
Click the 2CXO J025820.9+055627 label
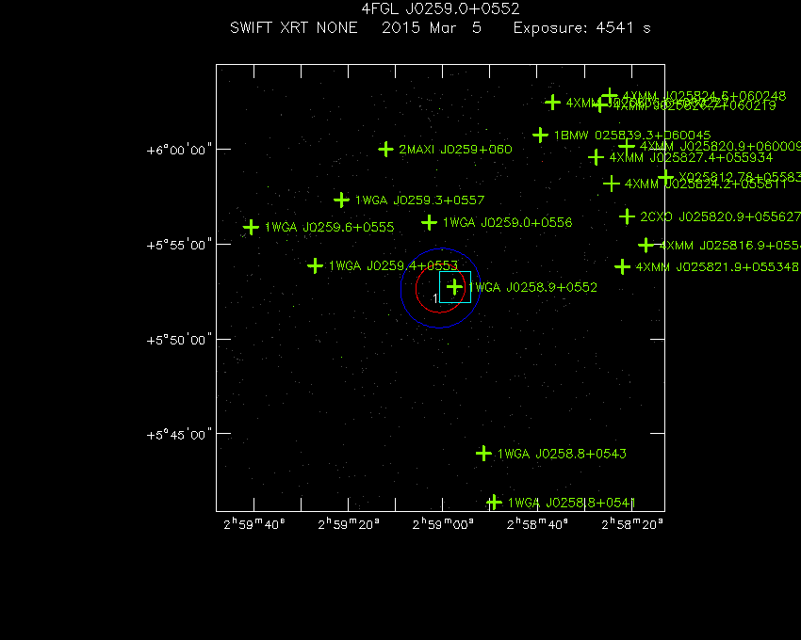click(x=720, y=216)
